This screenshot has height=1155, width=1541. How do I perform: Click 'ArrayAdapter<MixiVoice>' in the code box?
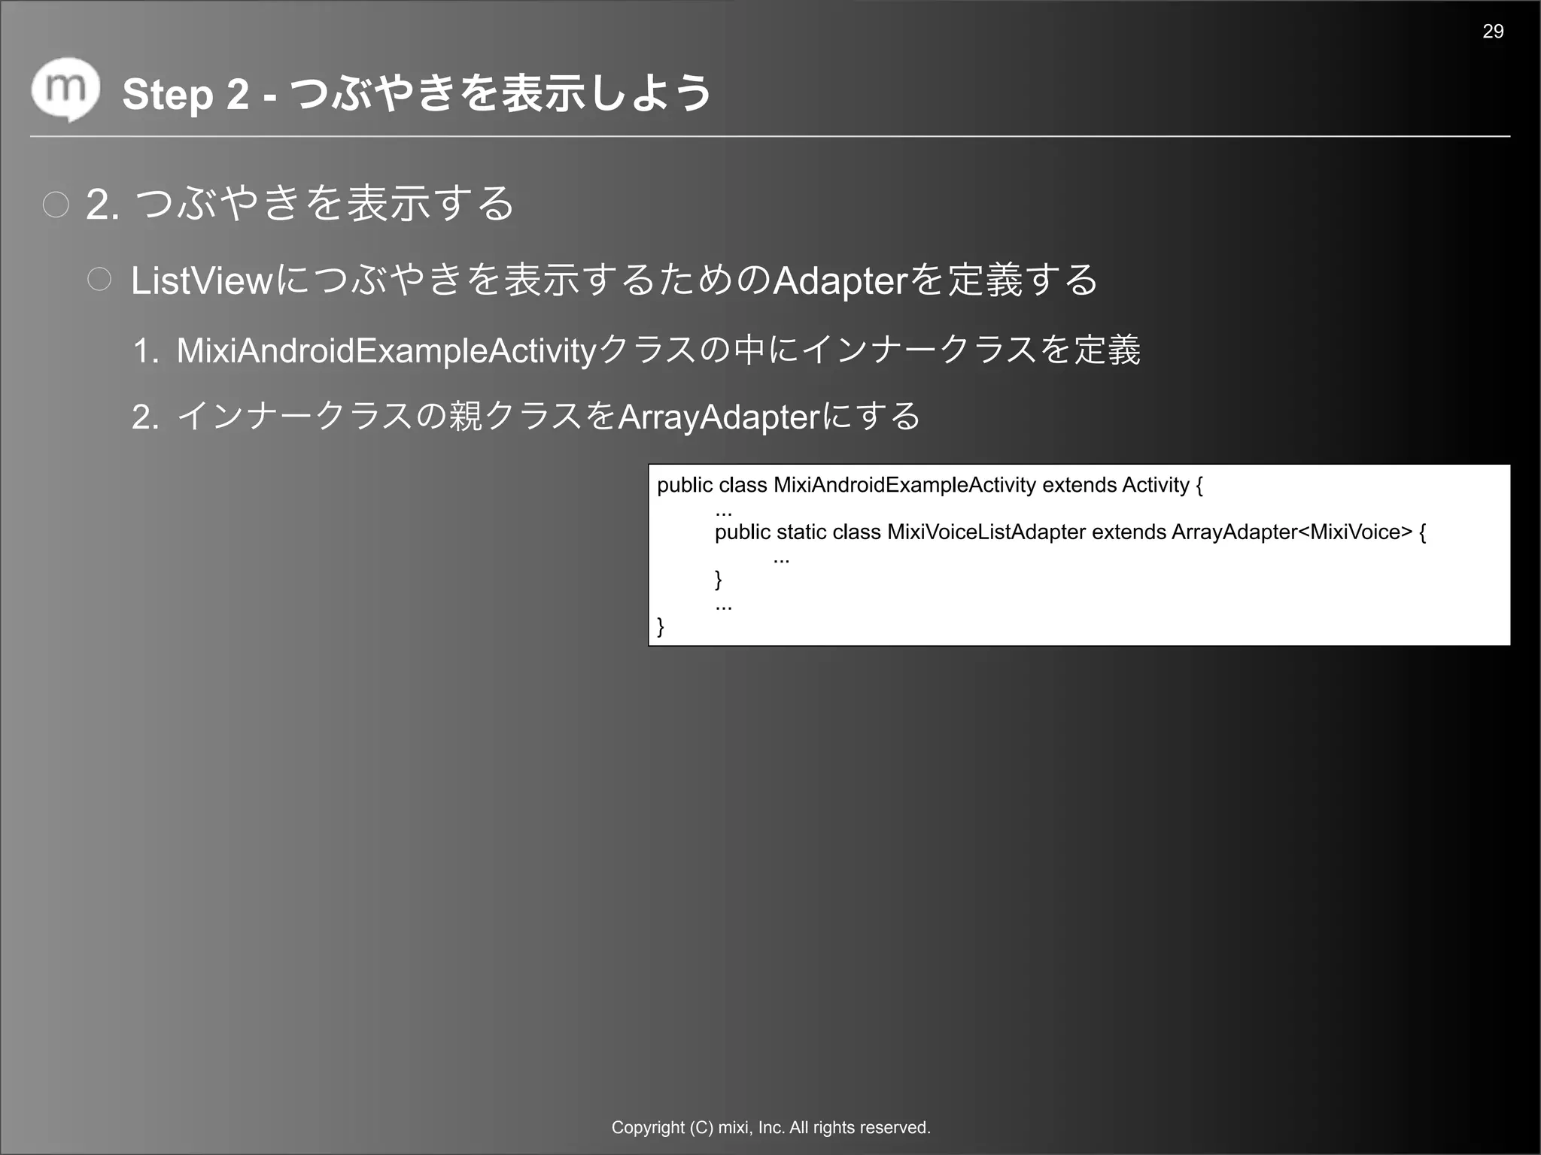click(1291, 532)
